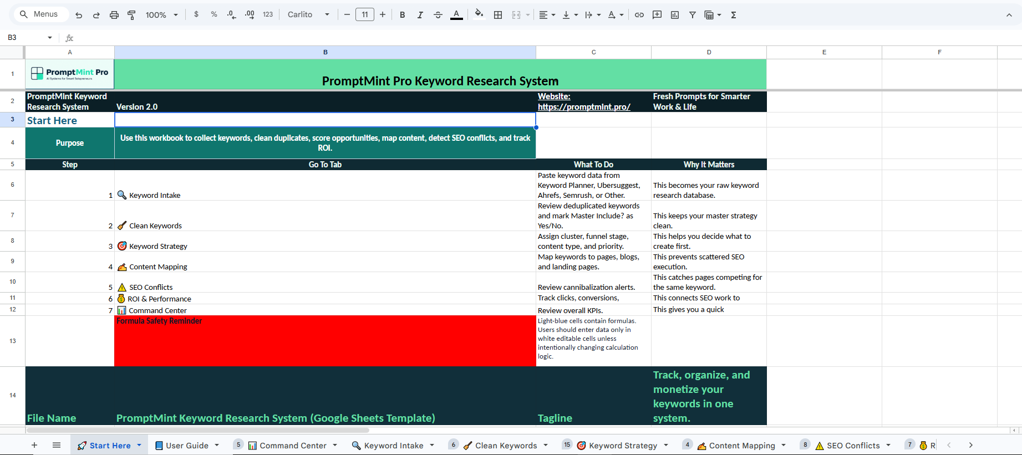Click the horizontal scrollbar
Screen dimensions: 1022x455
(198, 430)
